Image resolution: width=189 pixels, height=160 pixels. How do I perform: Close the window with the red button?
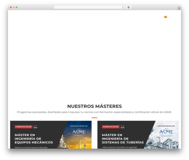[11, 8]
